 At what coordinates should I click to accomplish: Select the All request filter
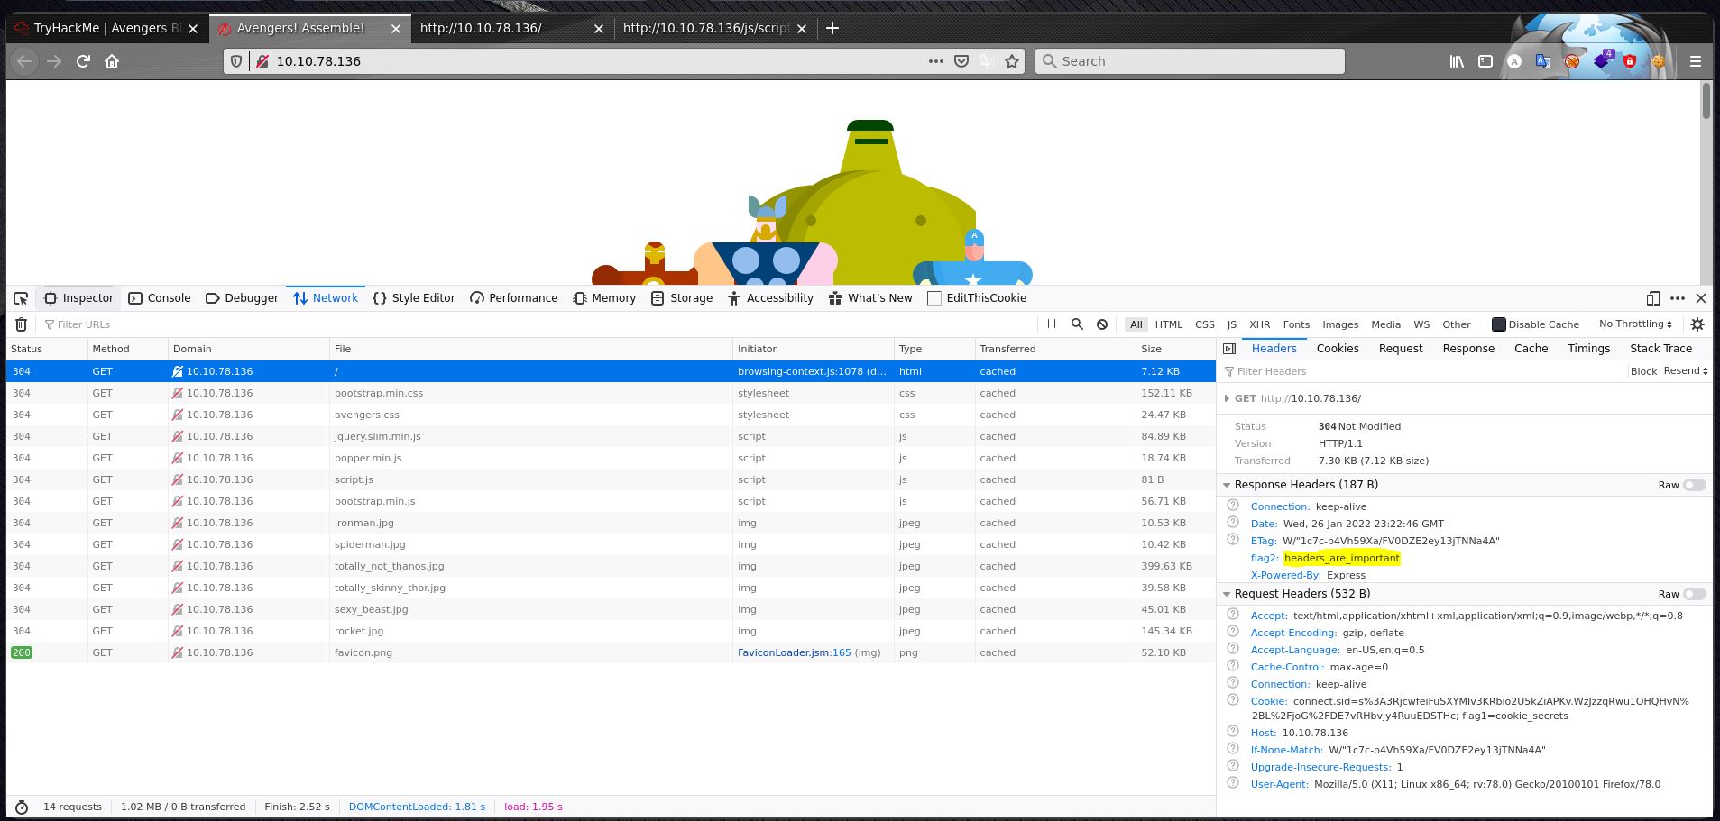[x=1136, y=324]
